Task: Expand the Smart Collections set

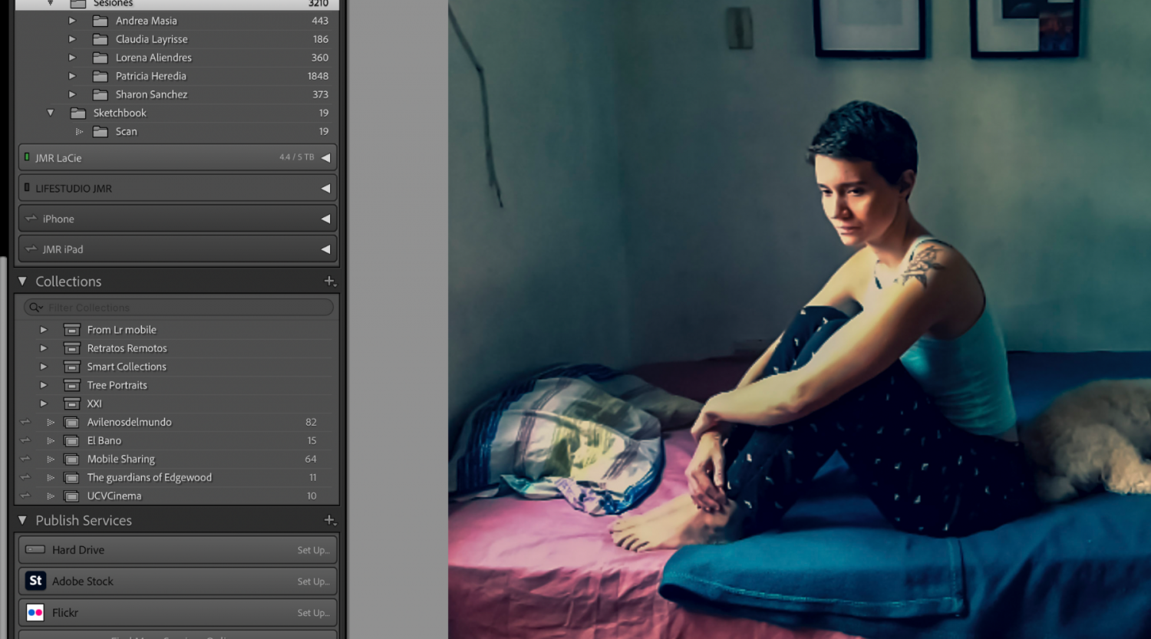Action: coord(44,367)
